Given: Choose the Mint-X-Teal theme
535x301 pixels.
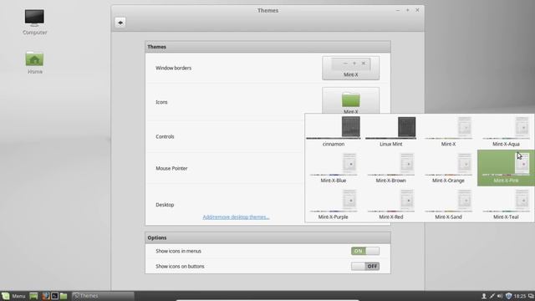Looking at the screenshot, I should [x=506, y=204].
